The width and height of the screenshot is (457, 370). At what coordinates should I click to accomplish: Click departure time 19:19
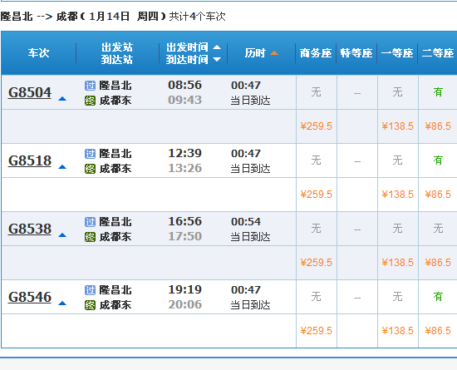click(184, 290)
